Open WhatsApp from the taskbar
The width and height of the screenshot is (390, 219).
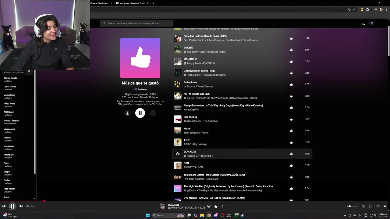(x=236, y=215)
